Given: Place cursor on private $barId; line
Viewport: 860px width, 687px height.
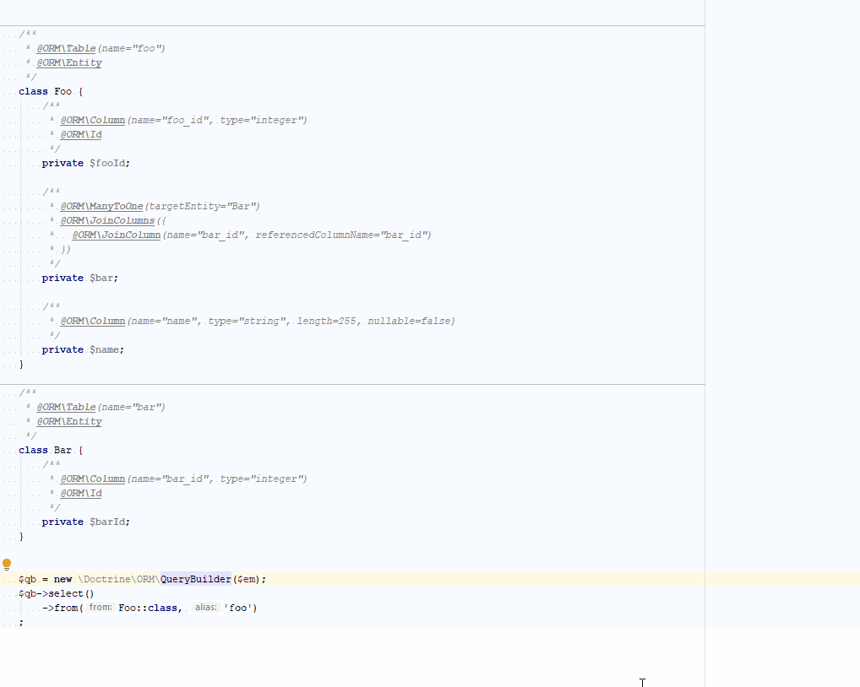Looking at the screenshot, I should coord(85,522).
